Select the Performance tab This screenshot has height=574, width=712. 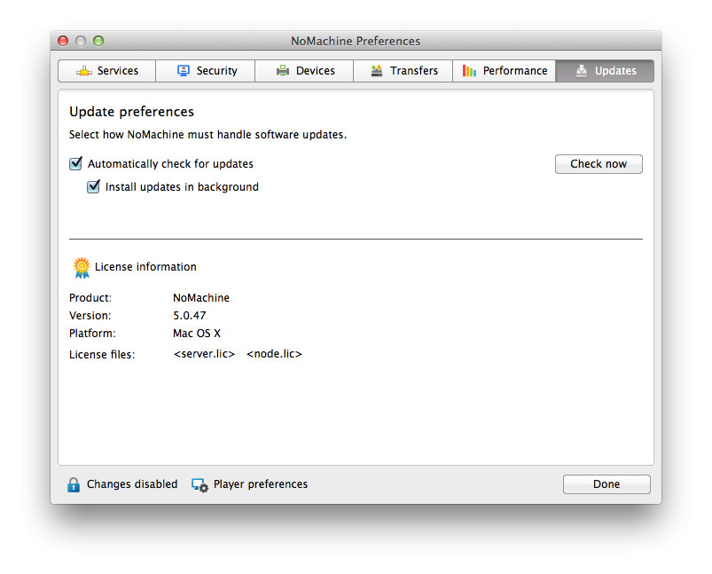coord(504,71)
